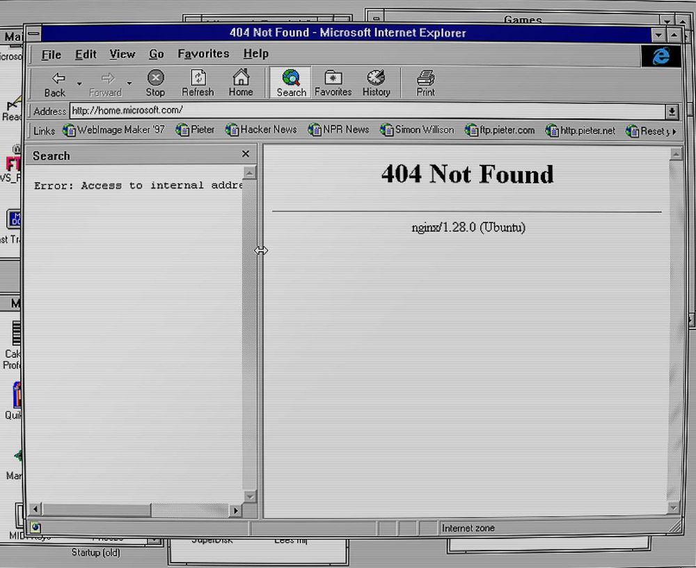Click main page scroll down arrow
The height and width of the screenshot is (568, 696).
674,507
